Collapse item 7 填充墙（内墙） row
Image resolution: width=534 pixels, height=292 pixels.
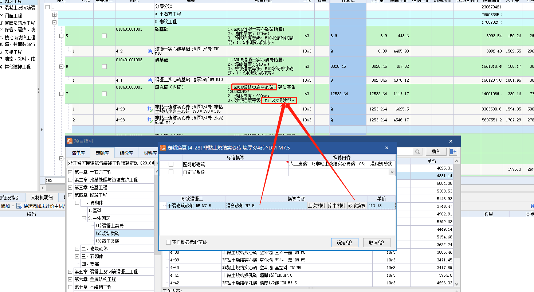[x=61, y=94]
